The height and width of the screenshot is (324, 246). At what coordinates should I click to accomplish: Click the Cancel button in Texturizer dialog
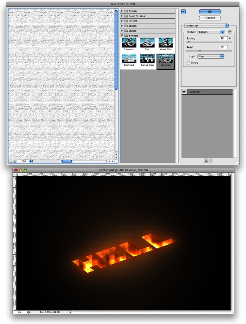[x=210, y=18]
